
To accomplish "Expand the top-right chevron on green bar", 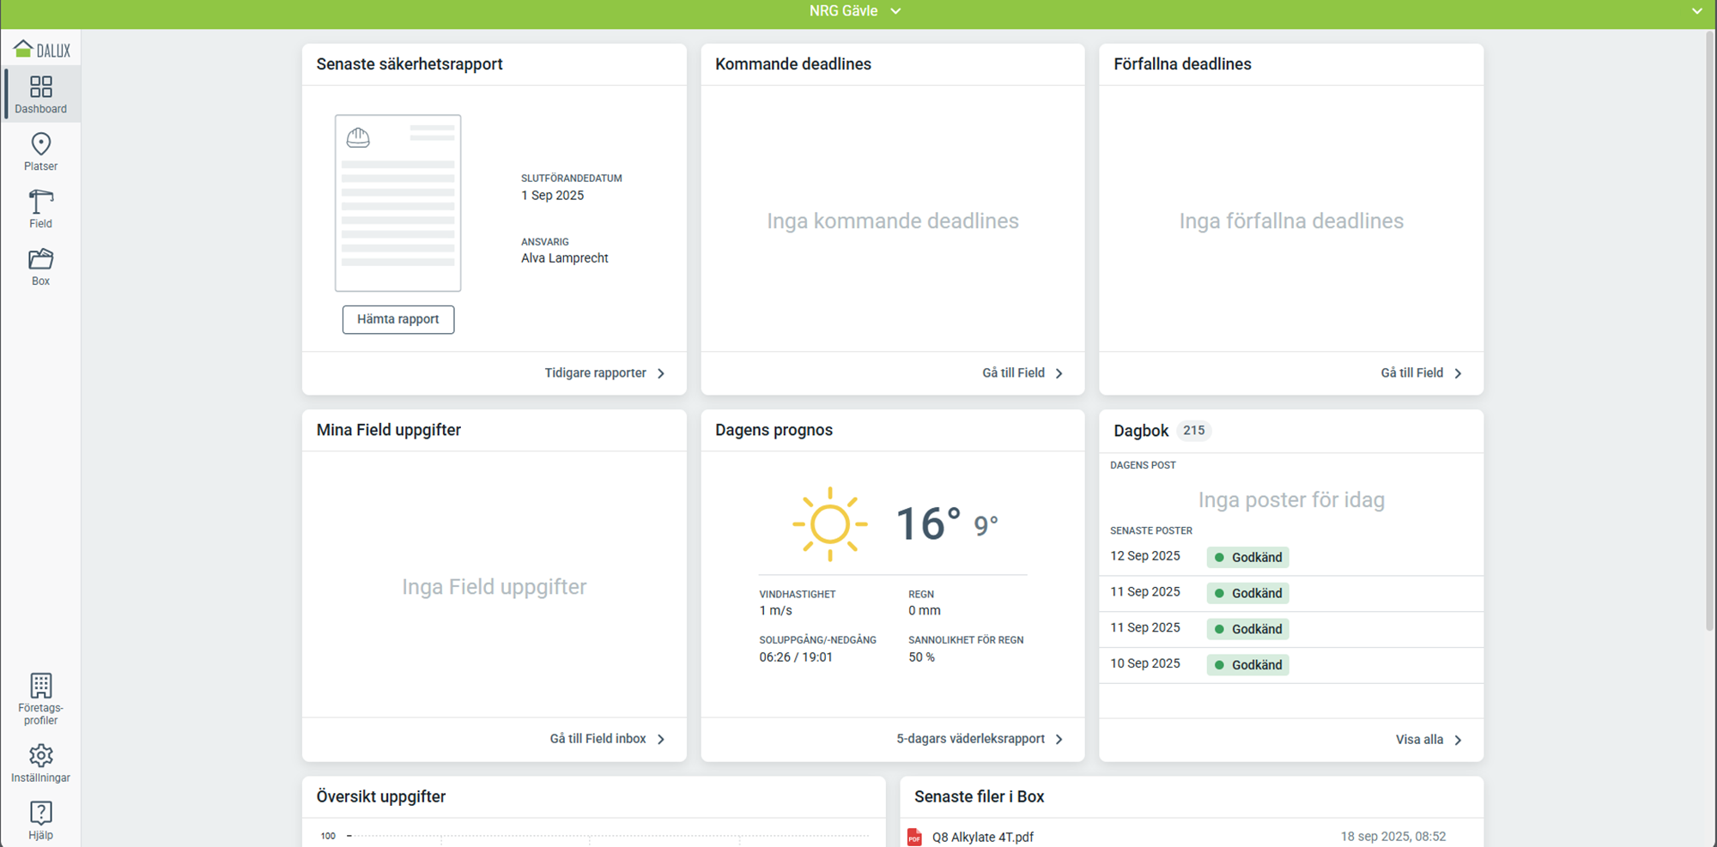I will 1696,11.
